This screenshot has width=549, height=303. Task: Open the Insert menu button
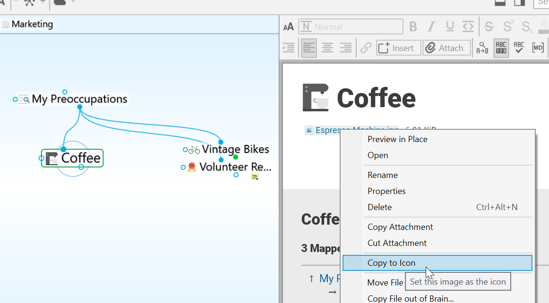tap(398, 48)
